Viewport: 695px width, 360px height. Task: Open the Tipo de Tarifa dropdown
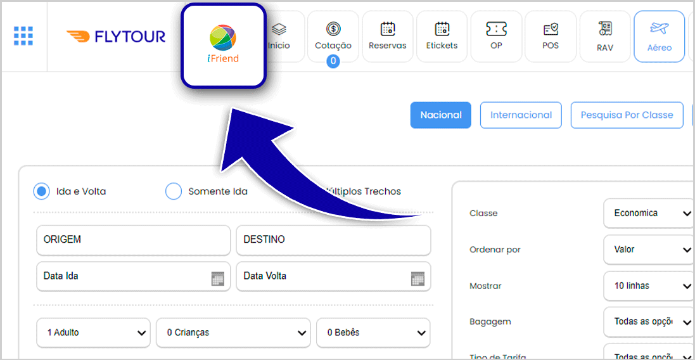[x=649, y=351]
